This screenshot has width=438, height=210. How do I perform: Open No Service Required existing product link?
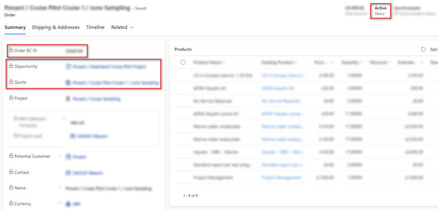(x=281, y=101)
